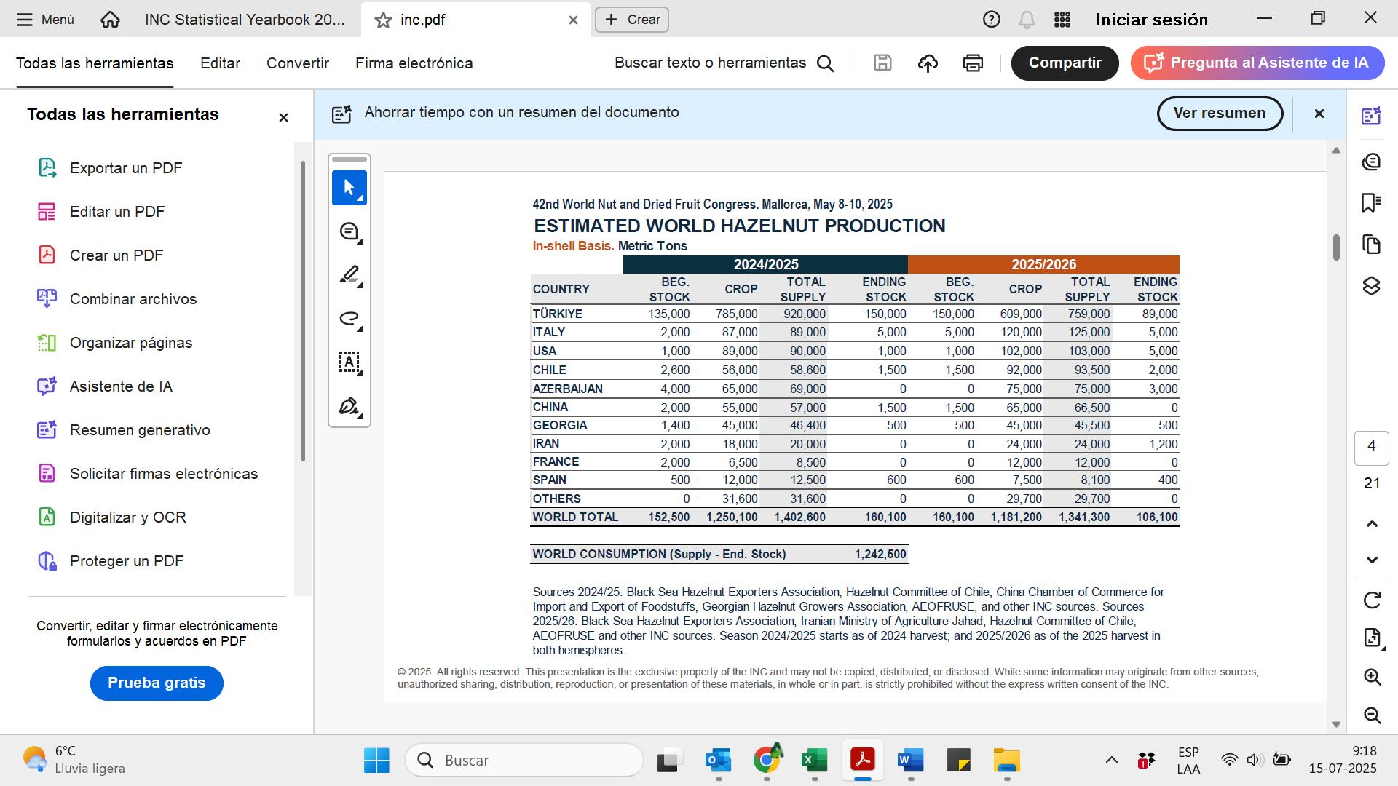Select the highlight pen tool
The image size is (1398, 786).
(349, 275)
